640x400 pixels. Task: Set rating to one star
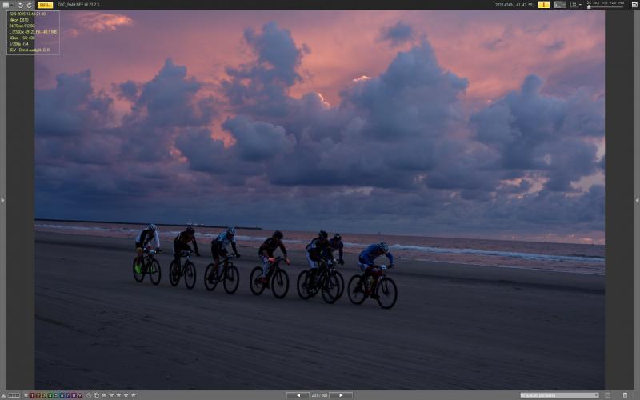point(104,395)
